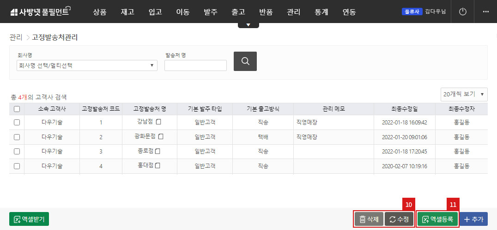497x230 pixels.
Task: Open the 상품 menu
Action: [x=100, y=12]
